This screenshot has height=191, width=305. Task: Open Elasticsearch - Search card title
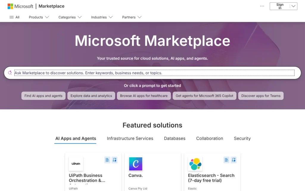pos(211,178)
